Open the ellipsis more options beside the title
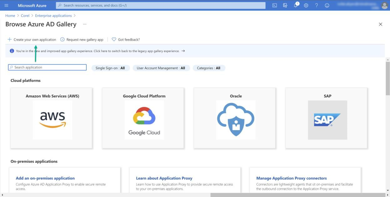Viewport: 390px width, 197px height. (84, 24)
